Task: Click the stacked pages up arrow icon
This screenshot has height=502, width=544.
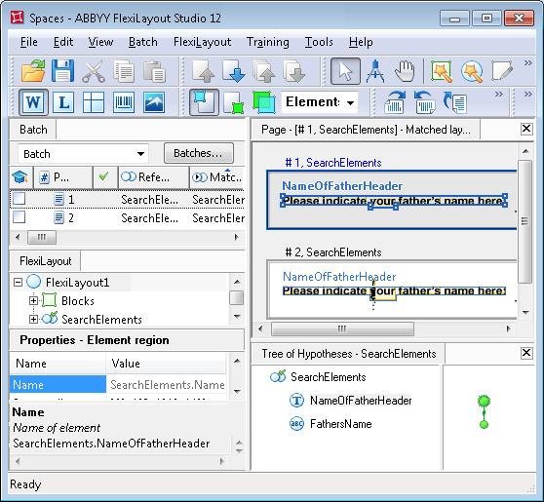Action: pos(264,71)
